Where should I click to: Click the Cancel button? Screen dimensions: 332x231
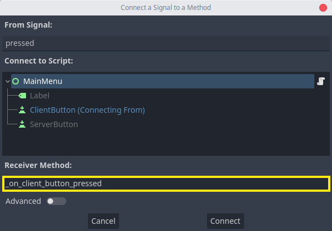click(x=103, y=221)
